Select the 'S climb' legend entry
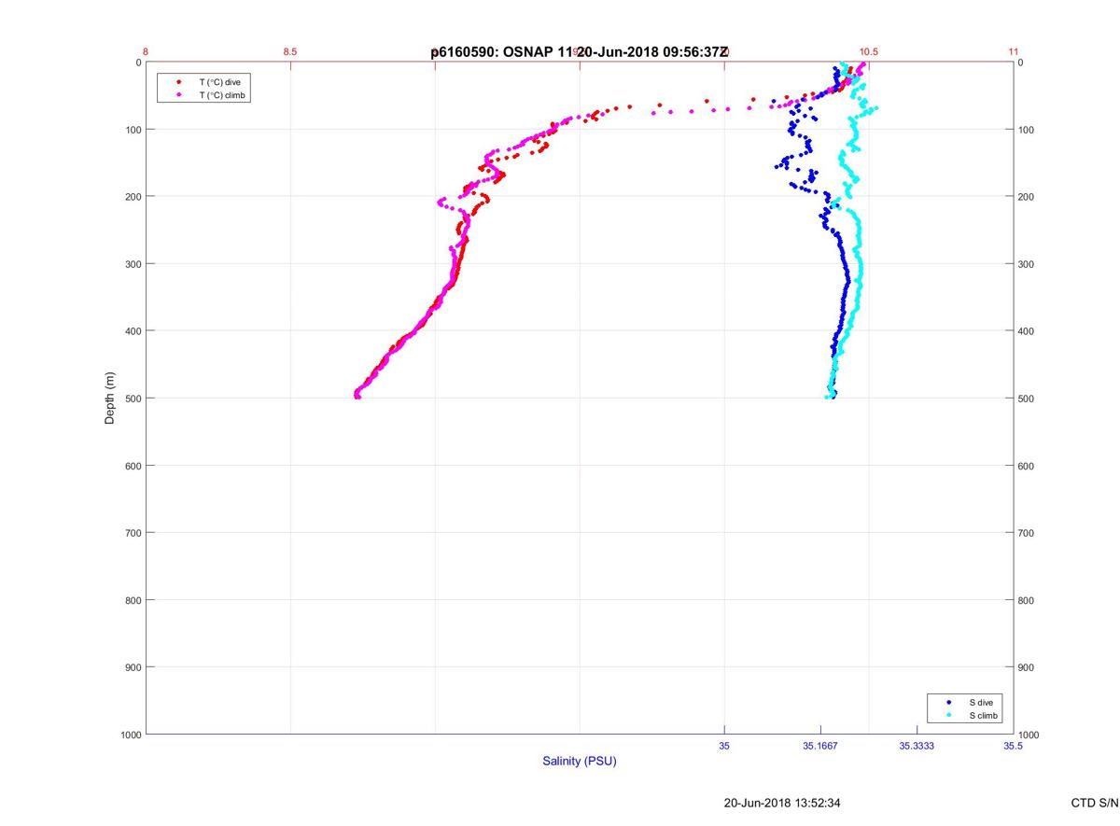 coord(984,716)
